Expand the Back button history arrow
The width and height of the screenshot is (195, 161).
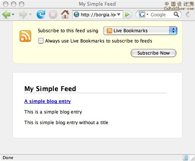[13, 14]
